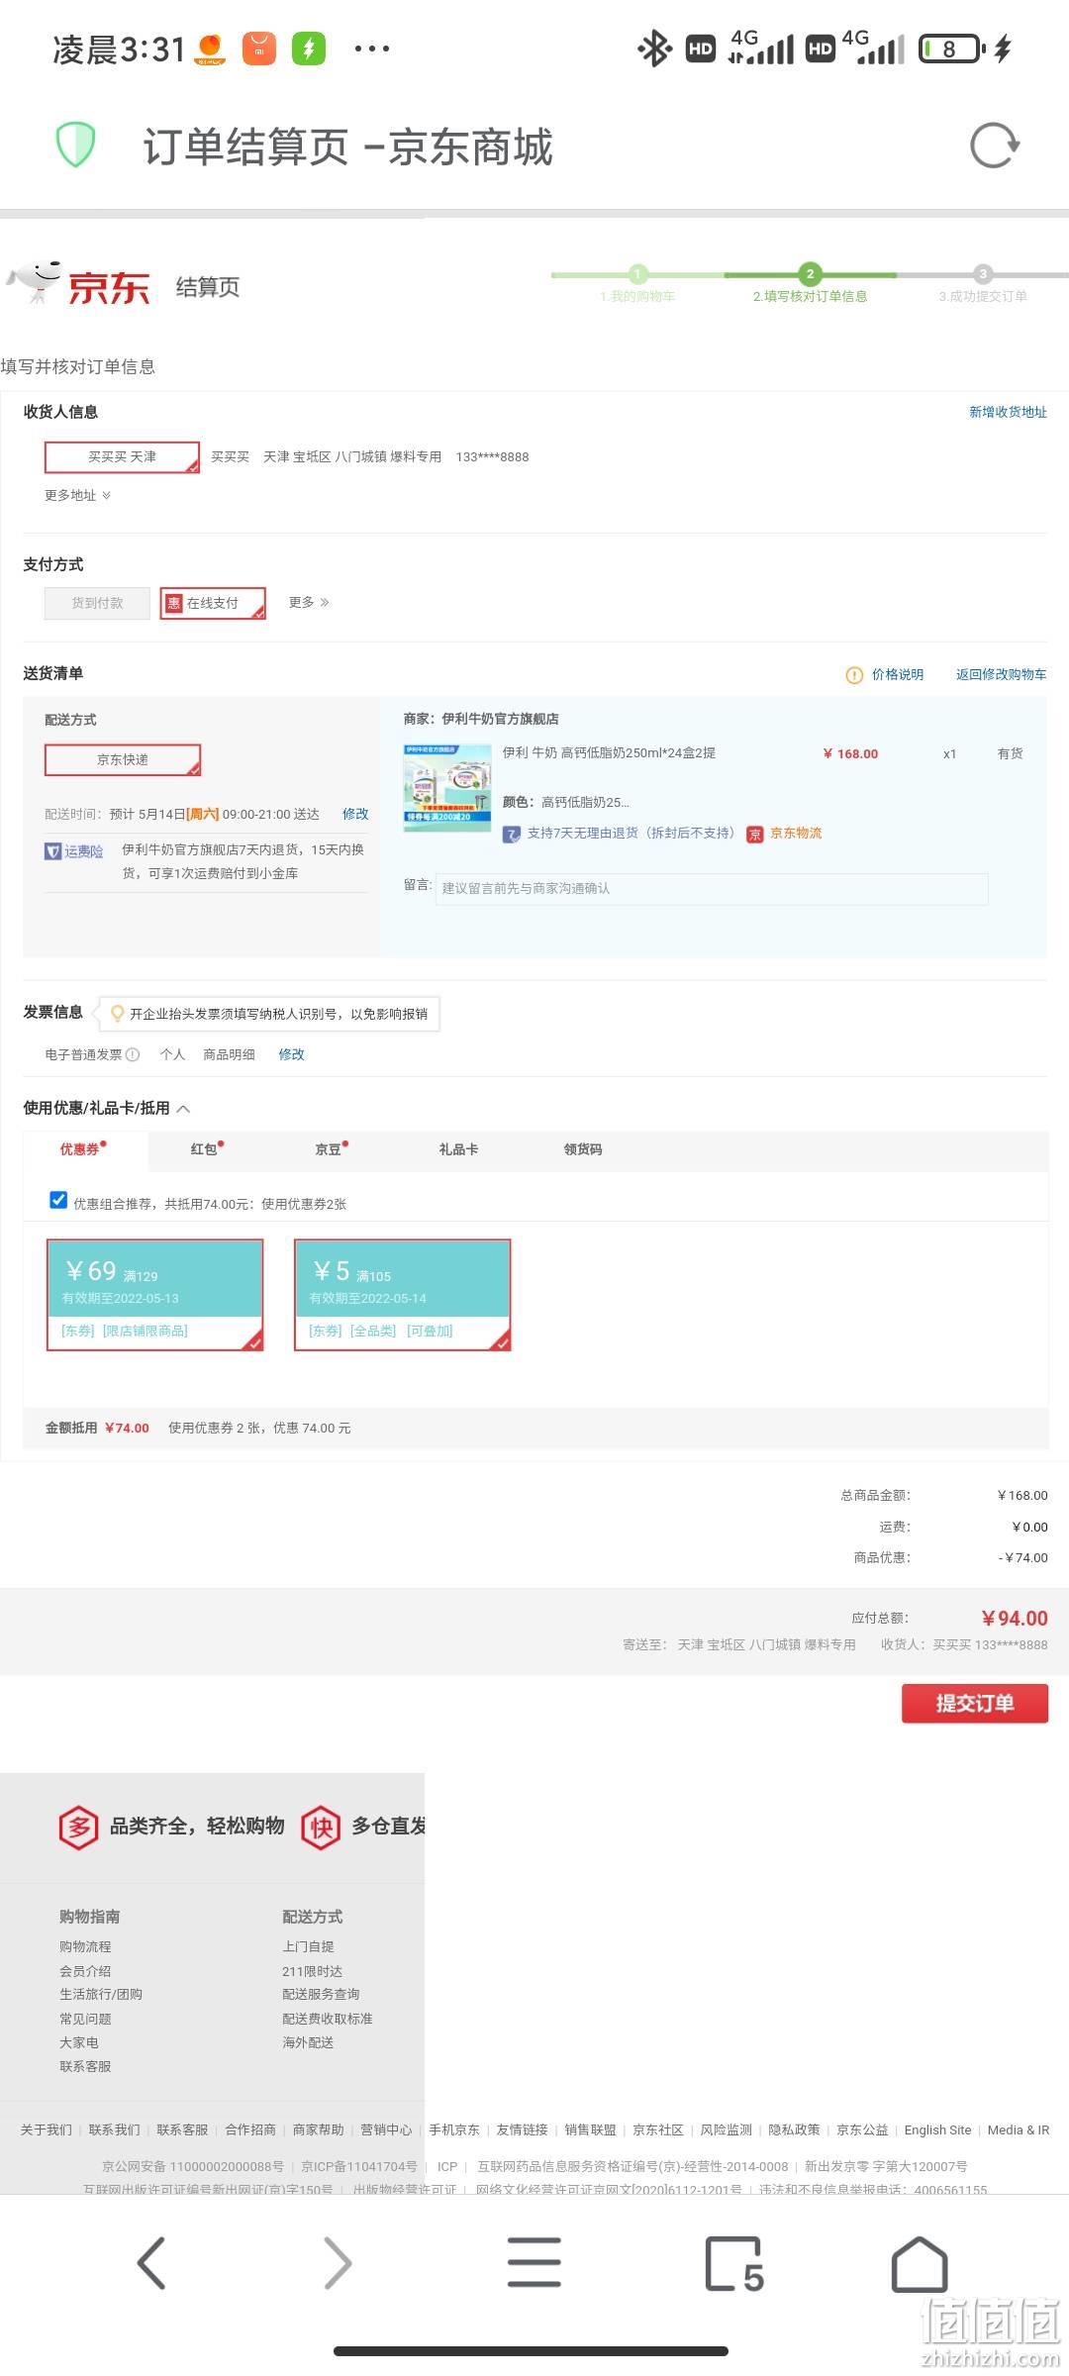This screenshot has height=2376, width=1069.
Task: Modify the invoice information link
Action: (291, 1054)
